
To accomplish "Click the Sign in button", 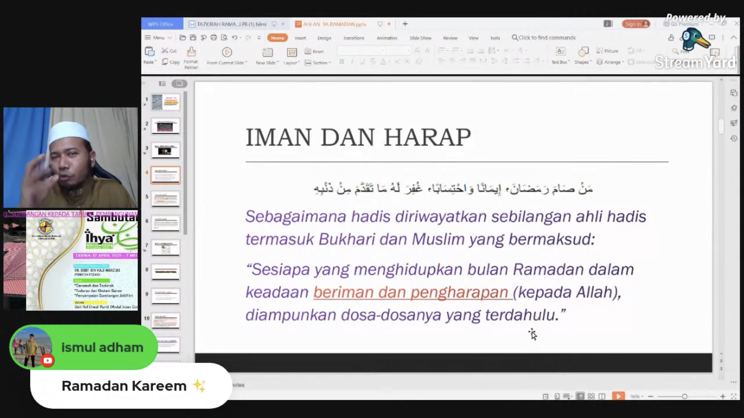I will pos(635,24).
